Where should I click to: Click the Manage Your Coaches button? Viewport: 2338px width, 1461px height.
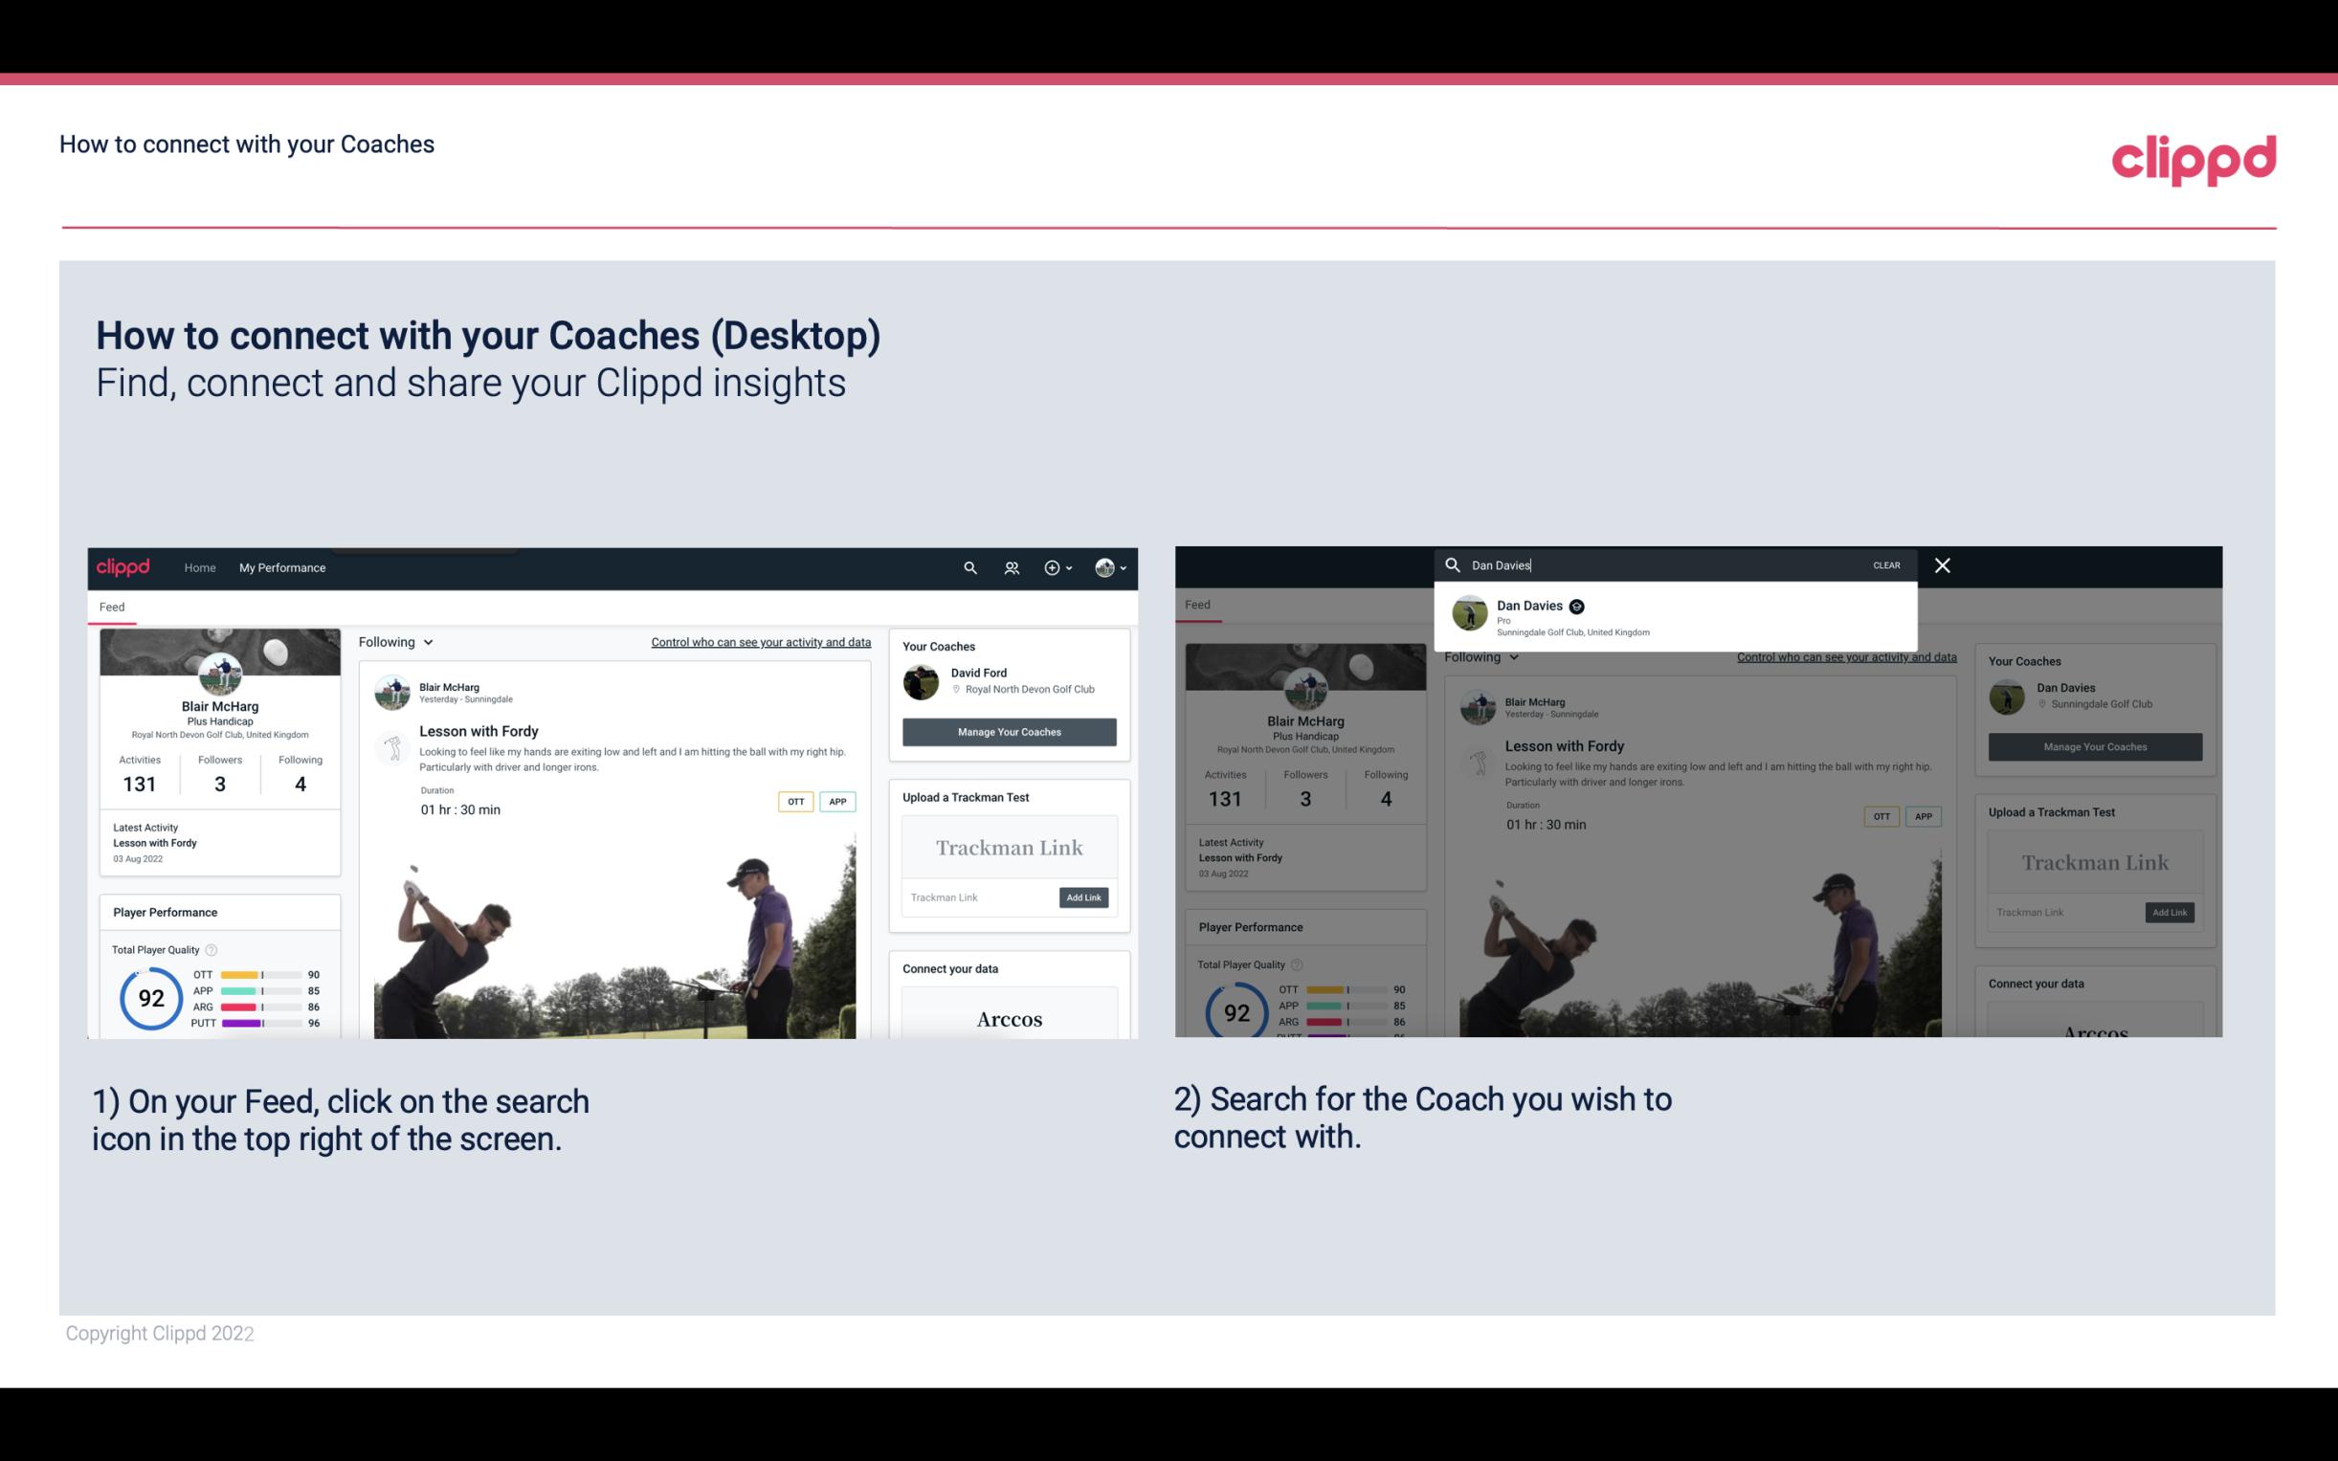click(1009, 731)
